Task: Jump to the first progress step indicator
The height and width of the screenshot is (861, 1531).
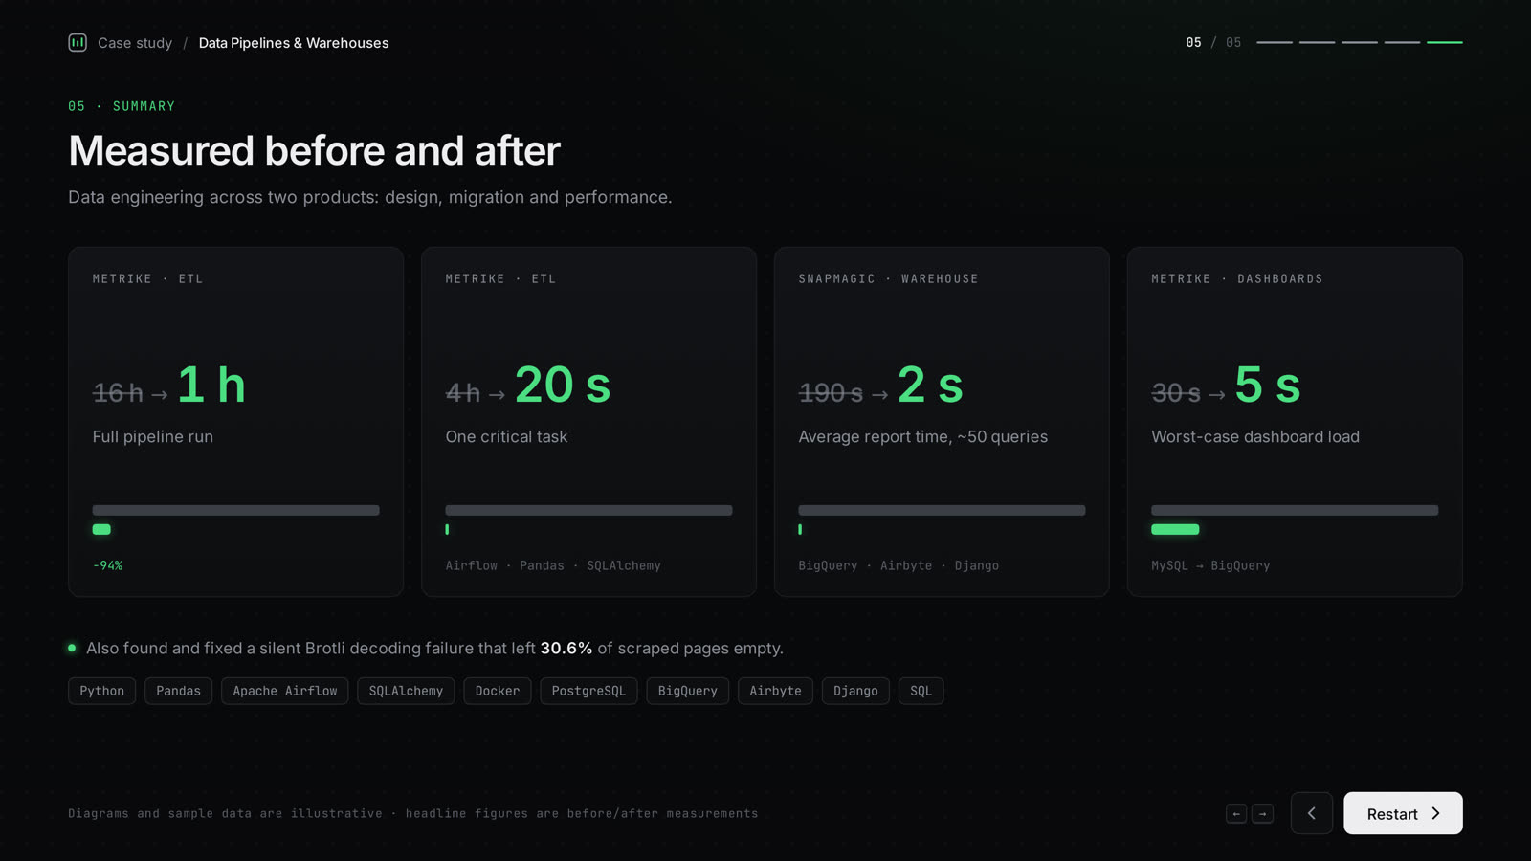Action: pyautogui.click(x=1275, y=42)
